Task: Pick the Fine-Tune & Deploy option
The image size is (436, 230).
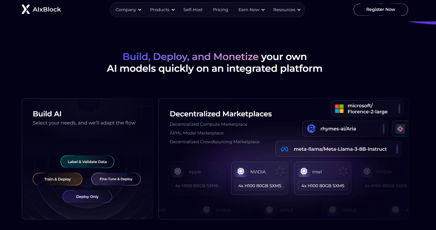Action: (x=116, y=179)
